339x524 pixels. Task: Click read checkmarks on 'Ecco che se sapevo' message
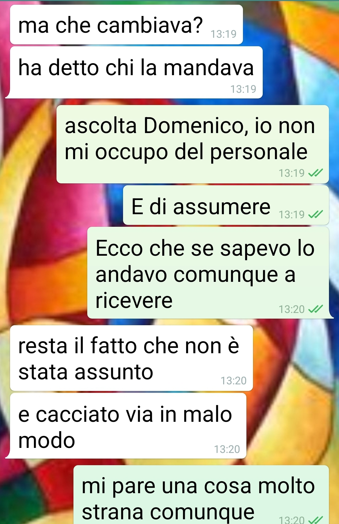pos(315,309)
